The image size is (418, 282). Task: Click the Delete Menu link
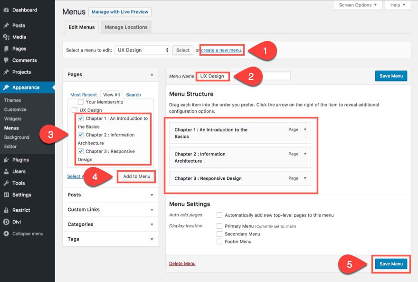182,263
